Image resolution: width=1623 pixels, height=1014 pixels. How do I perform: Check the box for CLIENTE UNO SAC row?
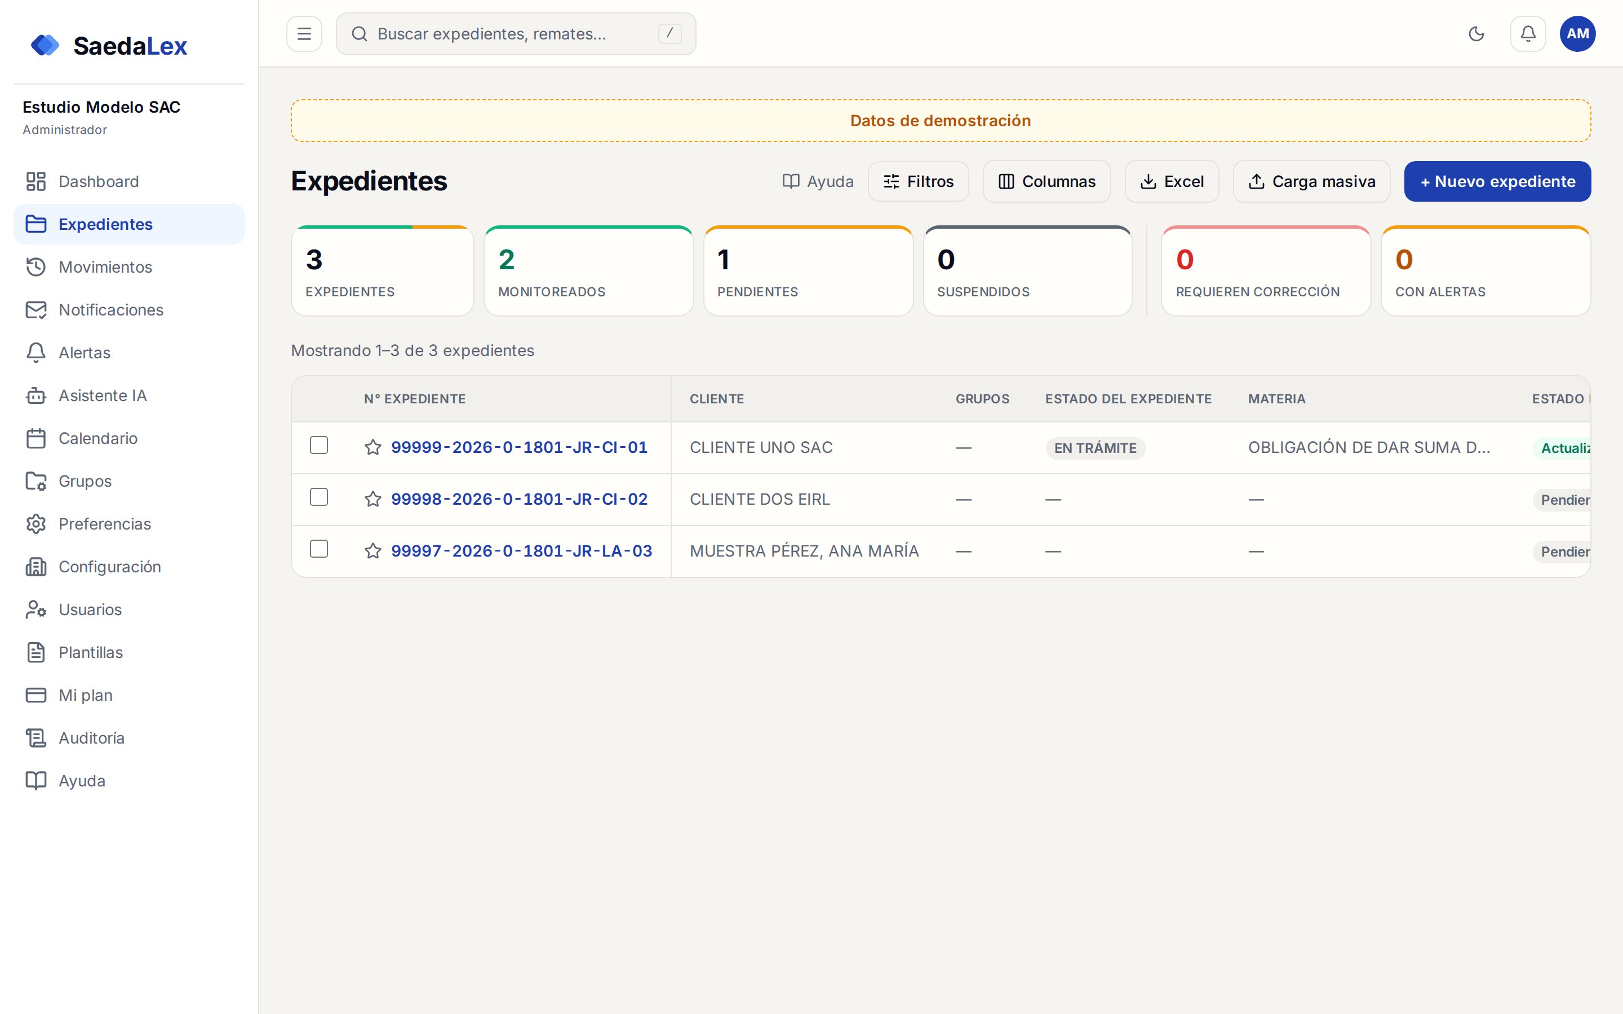click(x=318, y=445)
